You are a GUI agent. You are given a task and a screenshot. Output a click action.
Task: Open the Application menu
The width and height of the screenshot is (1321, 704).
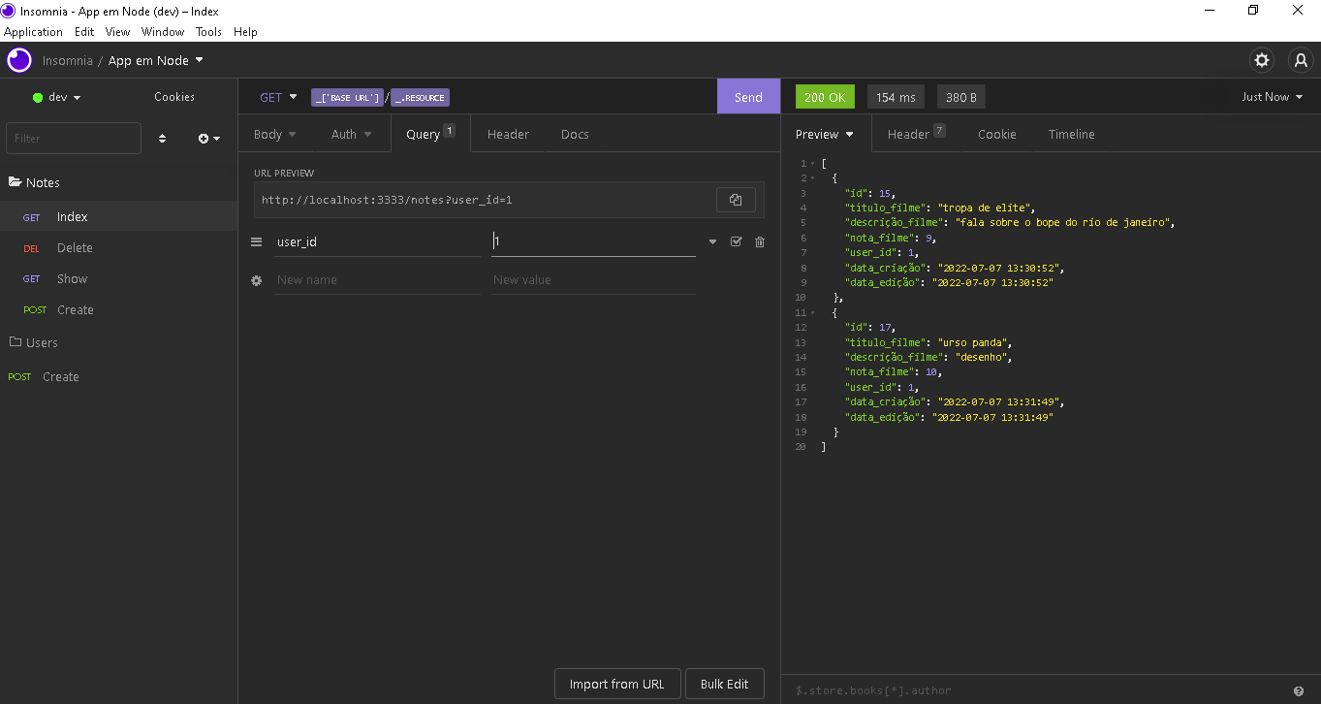point(33,32)
